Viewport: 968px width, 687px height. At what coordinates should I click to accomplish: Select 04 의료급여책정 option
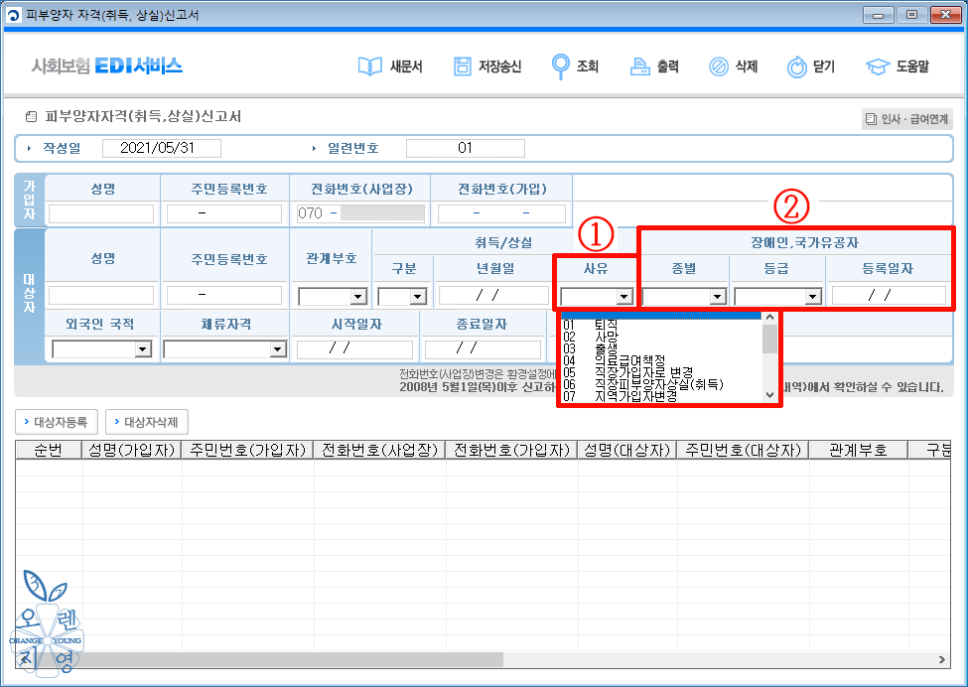[662, 360]
